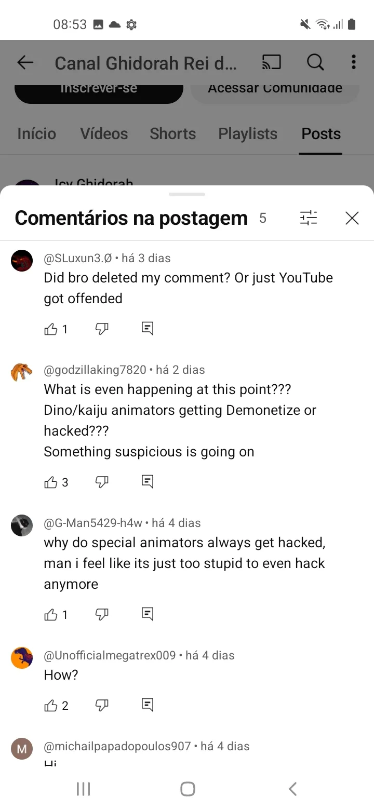Open the three-dot more options menu
The width and height of the screenshot is (374, 810).
point(353,63)
